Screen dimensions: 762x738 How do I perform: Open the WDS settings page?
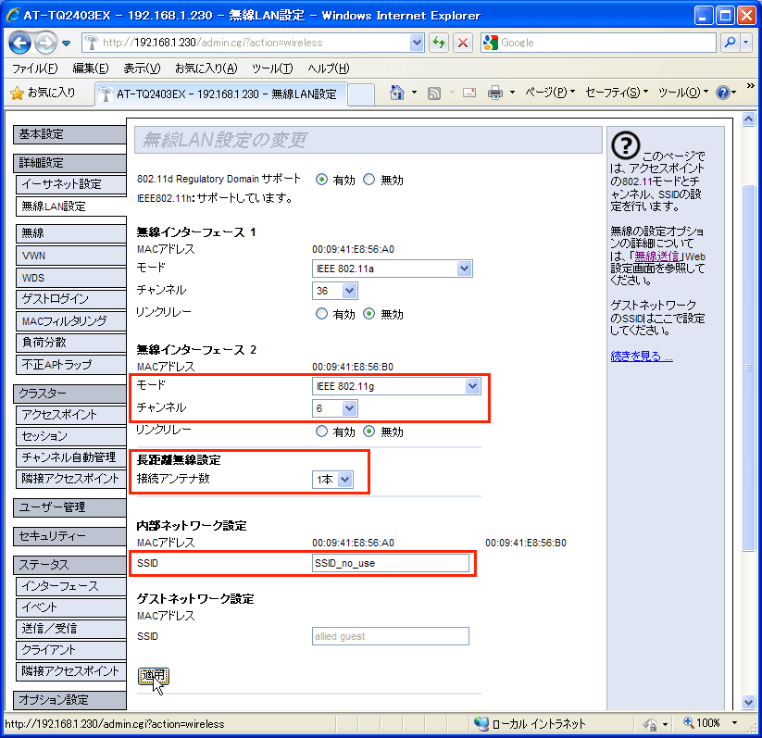71,278
